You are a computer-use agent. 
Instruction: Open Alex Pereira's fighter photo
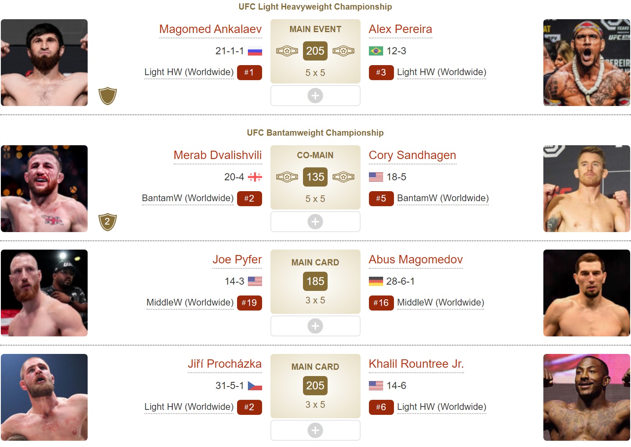(x=586, y=63)
